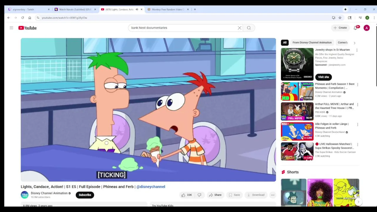The height and width of the screenshot is (212, 377).
Task: Select the address bar URL text
Action: (x=65, y=18)
